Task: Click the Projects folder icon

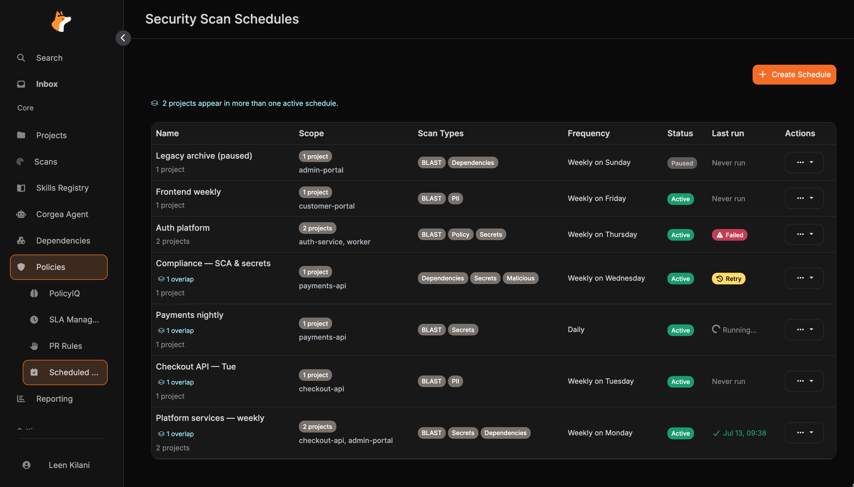Action: click(21, 135)
